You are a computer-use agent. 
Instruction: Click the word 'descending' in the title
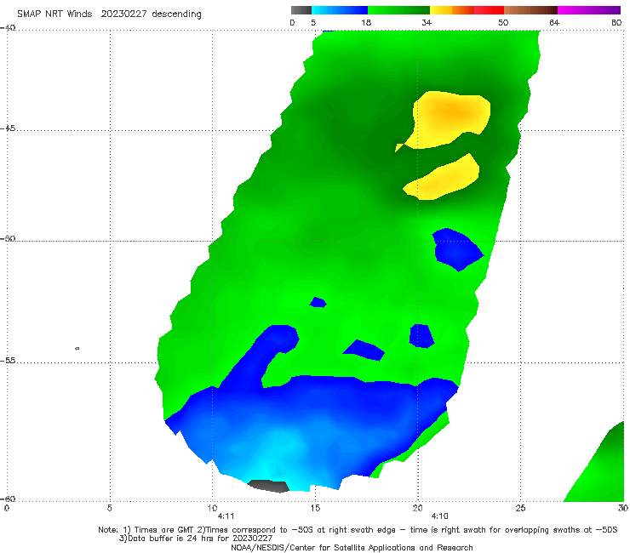(x=177, y=14)
